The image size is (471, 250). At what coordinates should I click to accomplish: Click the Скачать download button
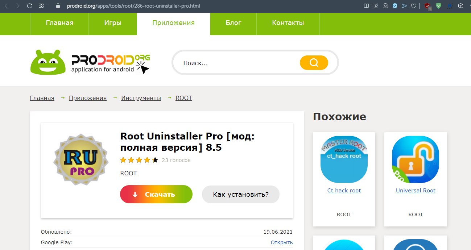[156, 194]
